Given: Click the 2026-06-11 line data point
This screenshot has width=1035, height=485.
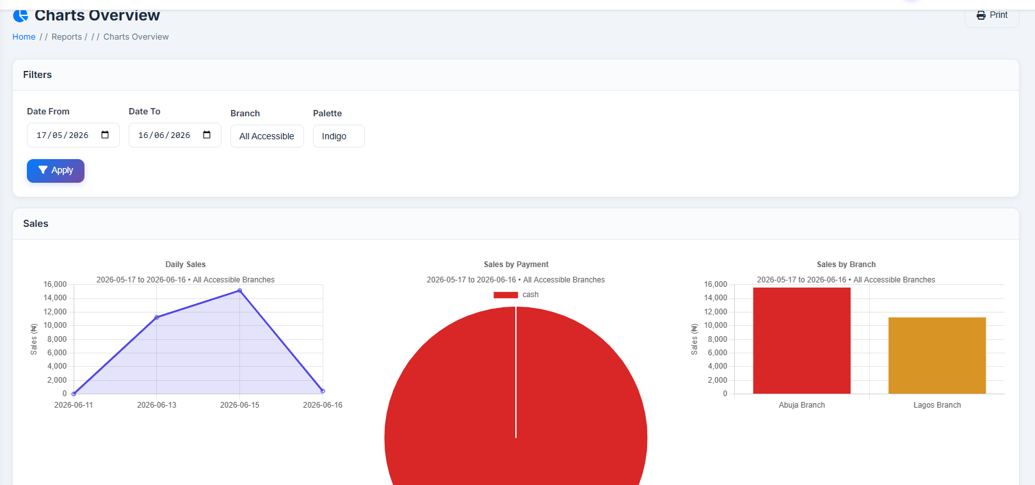Looking at the screenshot, I should (74, 394).
